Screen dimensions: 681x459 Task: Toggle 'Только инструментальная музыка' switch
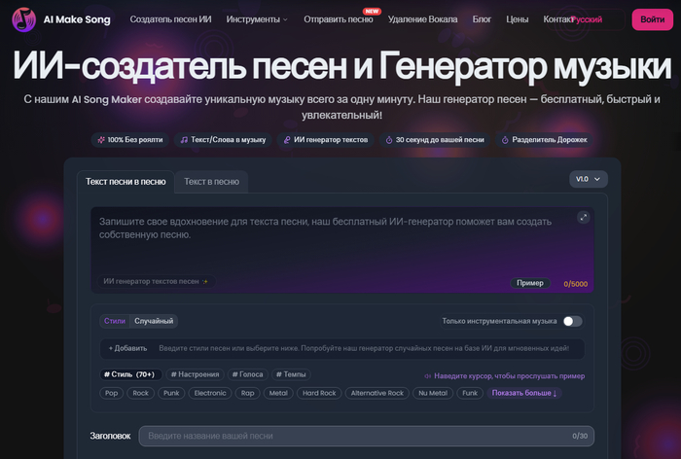point(572,321)
